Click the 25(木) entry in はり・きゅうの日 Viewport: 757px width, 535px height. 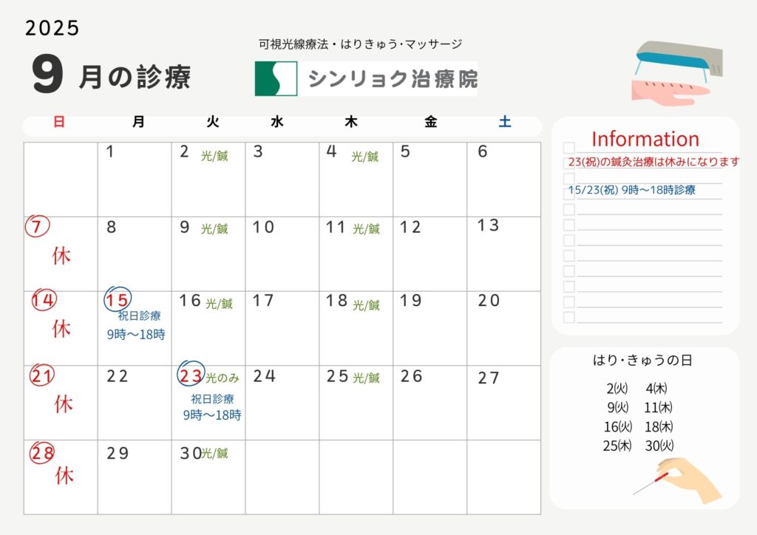click(618, 446)
